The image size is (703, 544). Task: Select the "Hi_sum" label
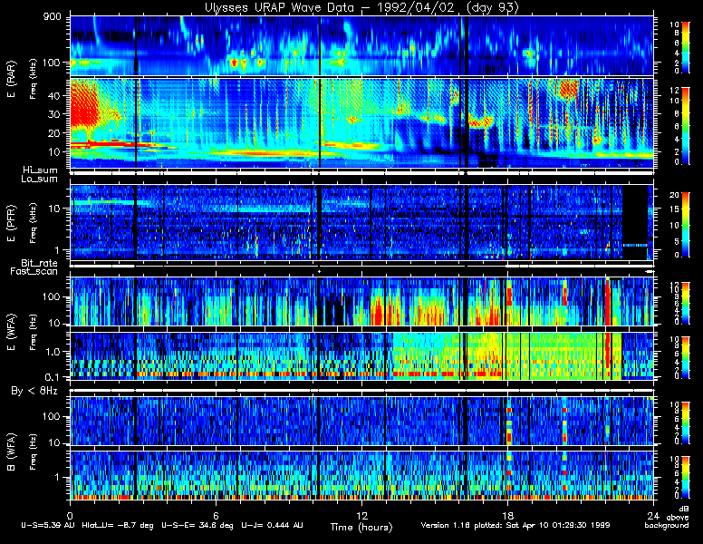click(41, 170)
